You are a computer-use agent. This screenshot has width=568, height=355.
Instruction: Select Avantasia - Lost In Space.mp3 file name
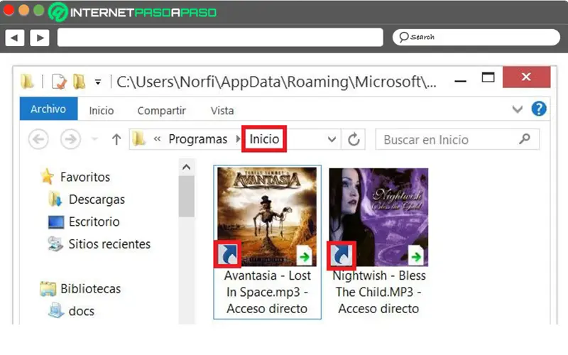click(268, 293)
